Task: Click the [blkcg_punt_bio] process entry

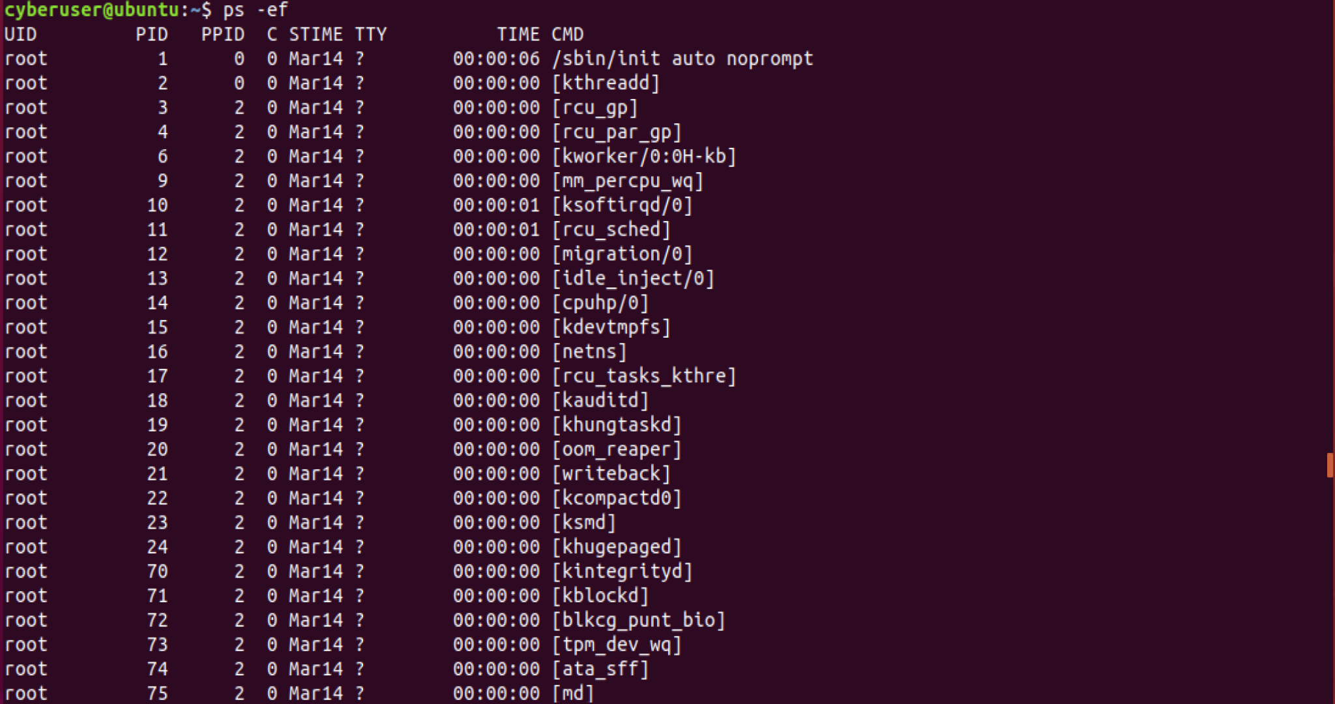Action: point(639,621)
